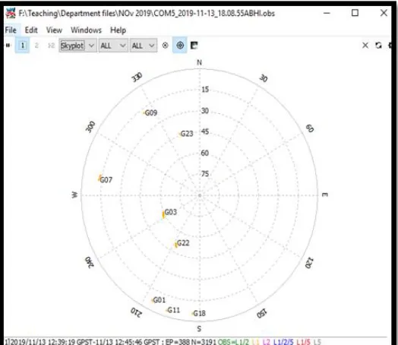398x345 pixels.
Task: Click the gray L5 status legend
Action: click(317, 342)
